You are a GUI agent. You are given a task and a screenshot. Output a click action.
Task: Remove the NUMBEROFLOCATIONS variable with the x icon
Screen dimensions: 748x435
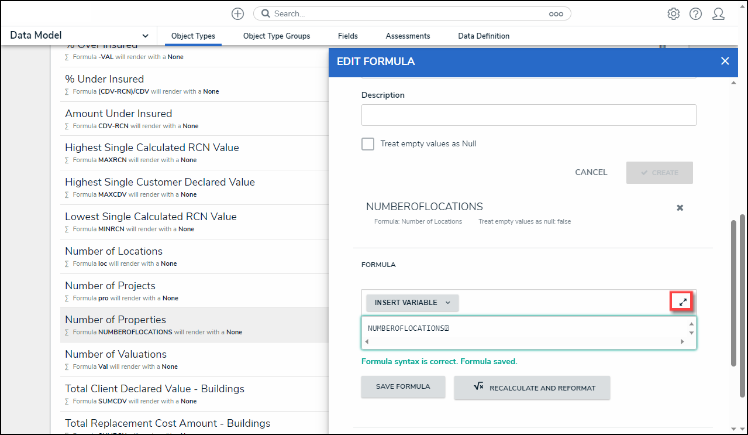coord(680,208)
